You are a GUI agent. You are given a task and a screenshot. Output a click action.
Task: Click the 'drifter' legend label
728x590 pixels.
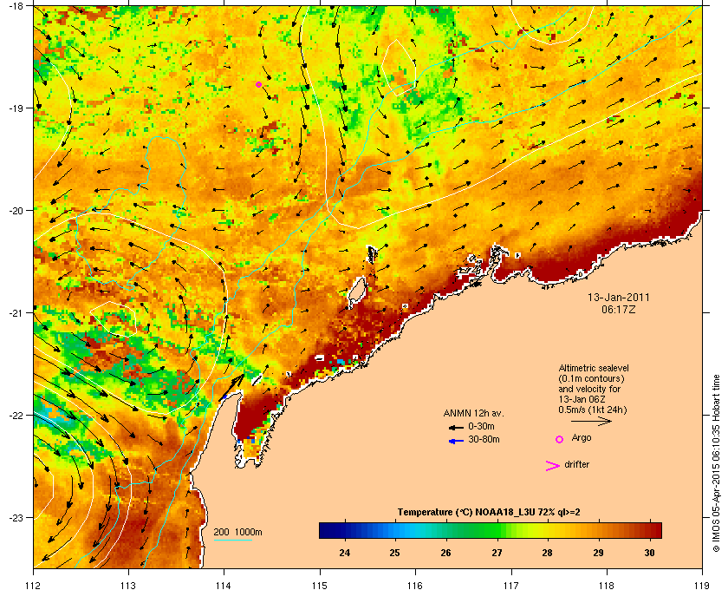pos(576,464)
